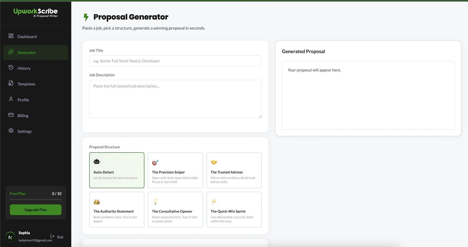Click the Upgrade Plan button
The image size is (468, 247).
36,210
